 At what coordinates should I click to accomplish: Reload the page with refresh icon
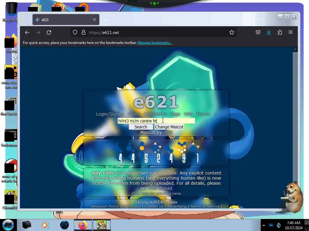click(49, 32)
